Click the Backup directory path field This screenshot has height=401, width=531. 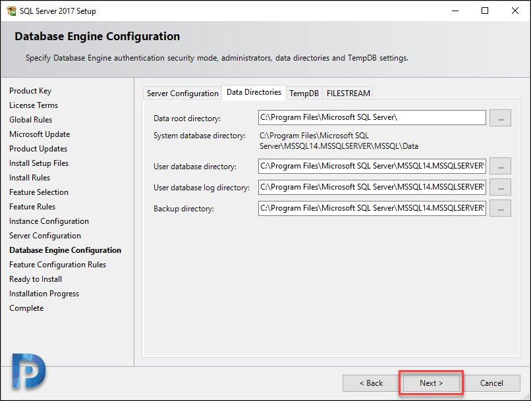click(x=372, y=208)
